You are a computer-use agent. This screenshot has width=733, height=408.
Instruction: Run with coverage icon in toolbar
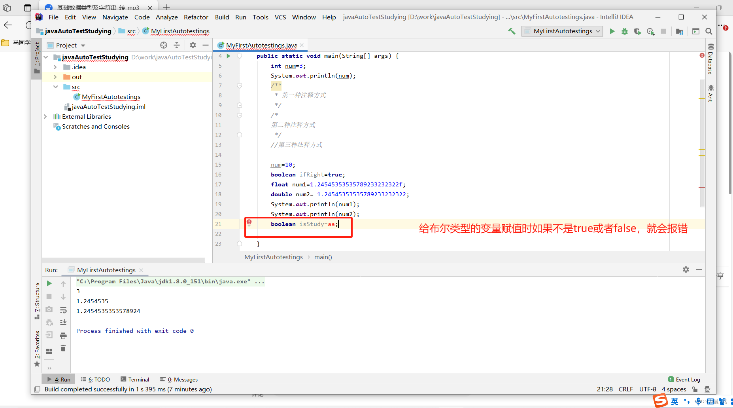coord(637,31)
